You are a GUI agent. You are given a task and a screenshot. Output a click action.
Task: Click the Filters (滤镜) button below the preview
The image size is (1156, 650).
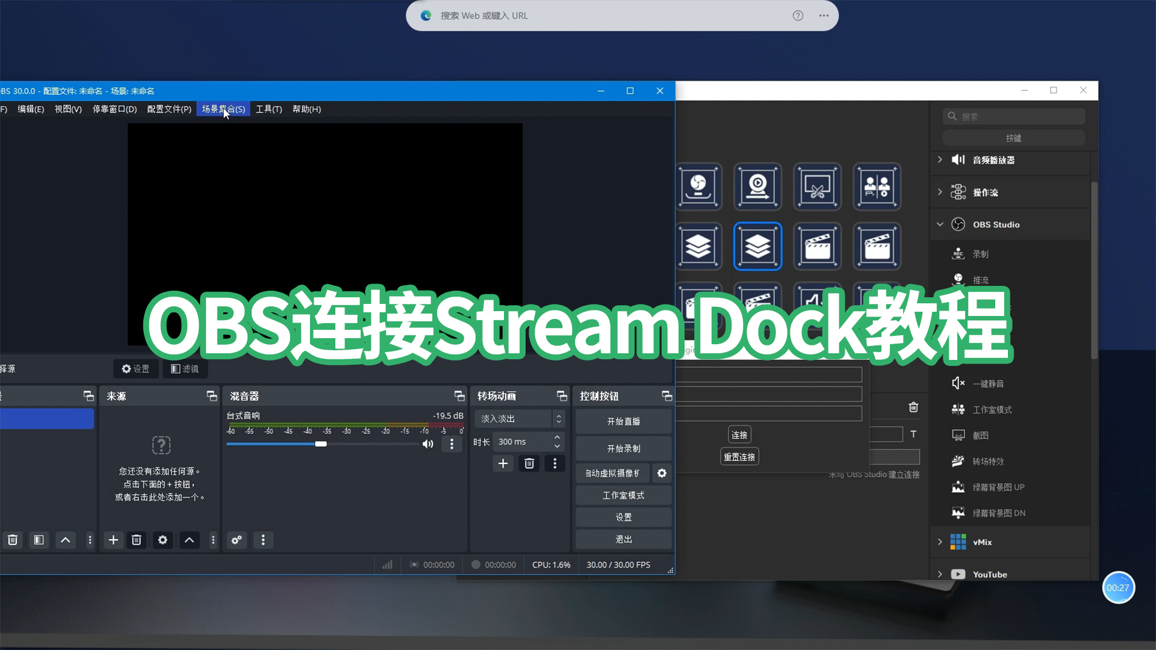pos(185,369)
